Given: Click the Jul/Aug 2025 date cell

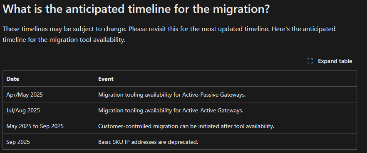Looking at the screenshot, I should coord(23,110).
